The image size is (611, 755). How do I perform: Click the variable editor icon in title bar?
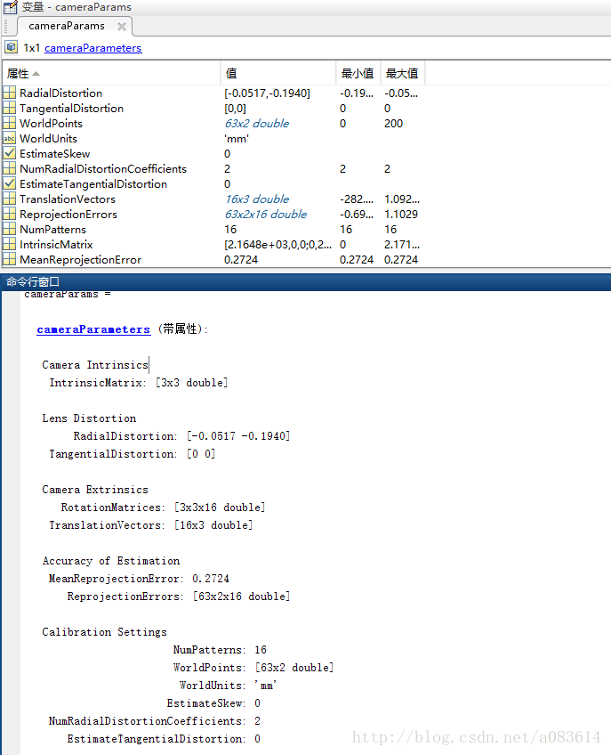tap(10, 7)
